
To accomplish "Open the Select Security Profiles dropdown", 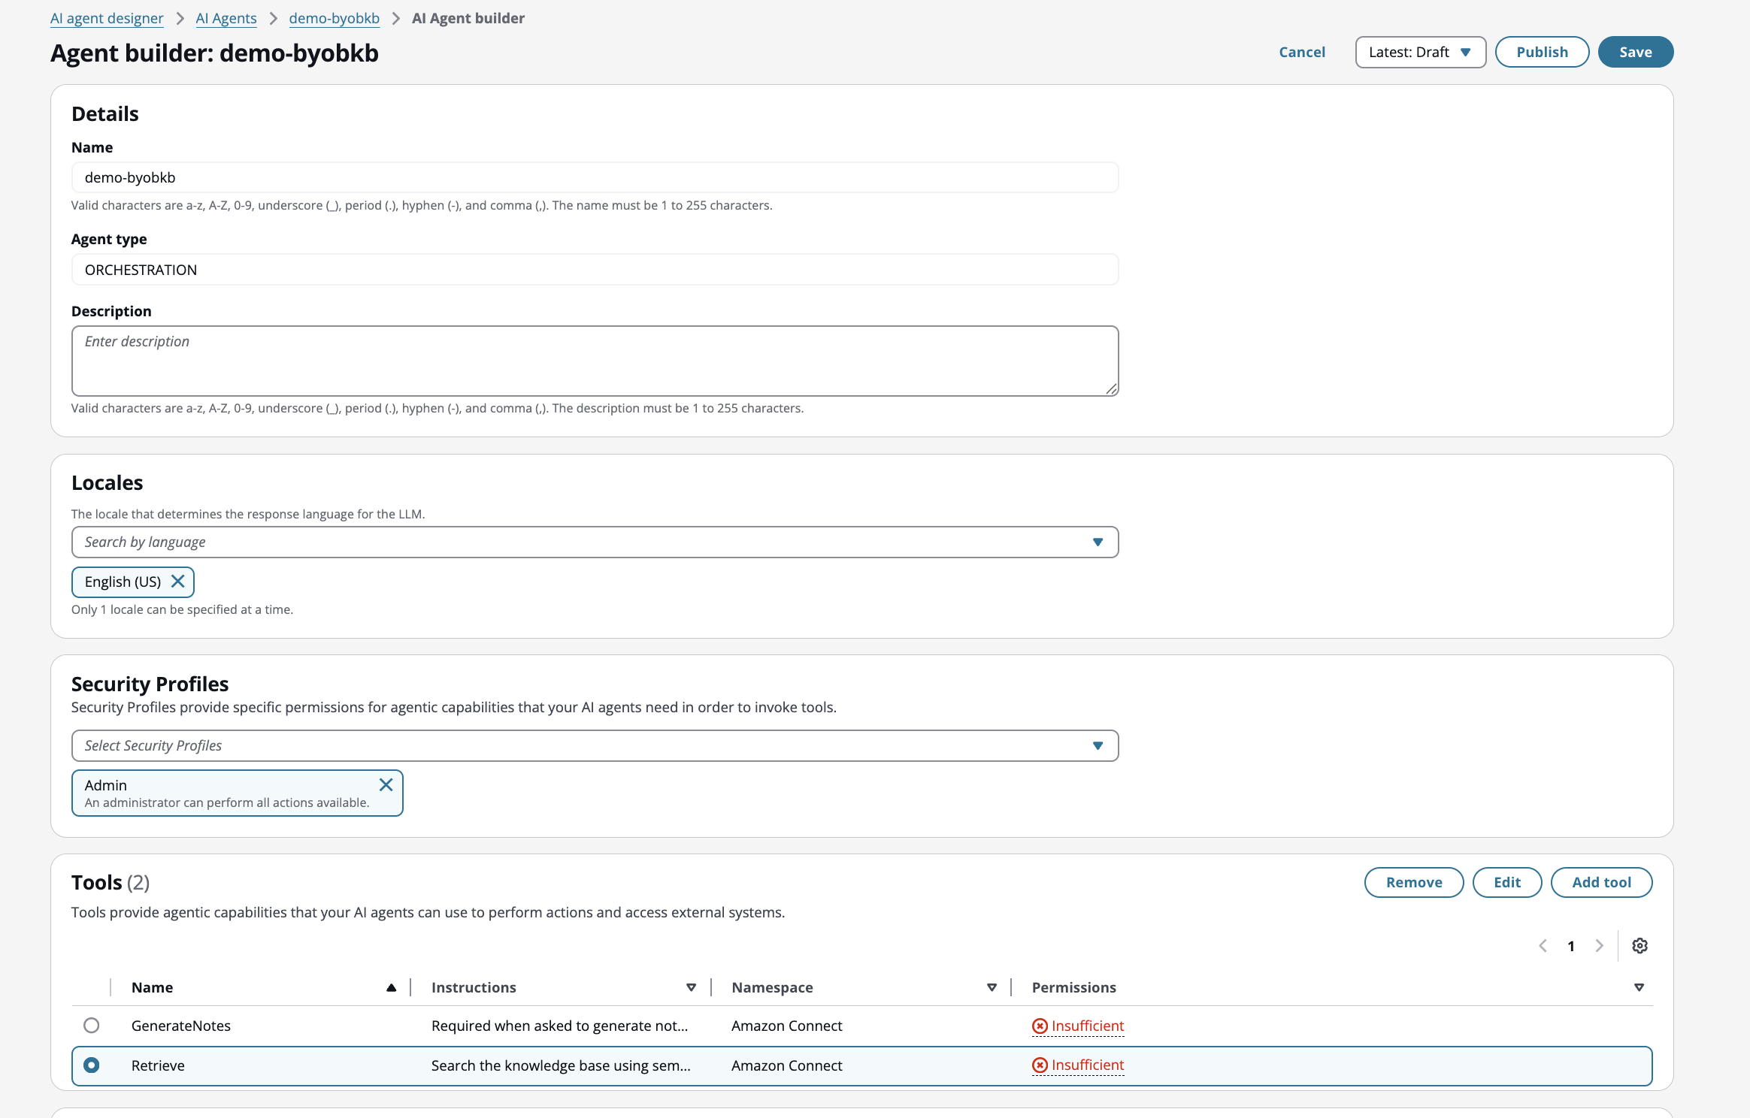I will (1098, 745).
